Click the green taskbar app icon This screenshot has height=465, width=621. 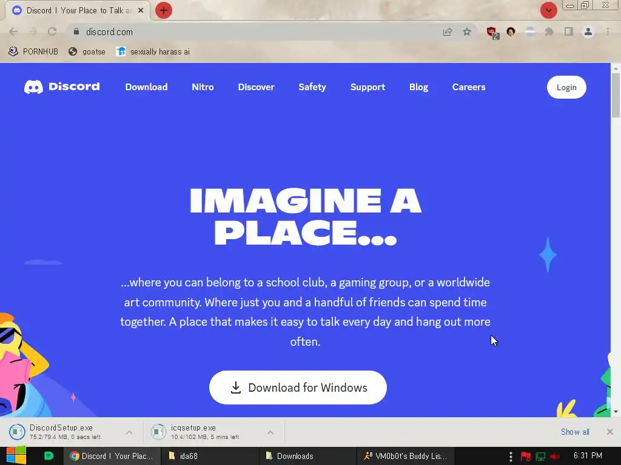49,456
